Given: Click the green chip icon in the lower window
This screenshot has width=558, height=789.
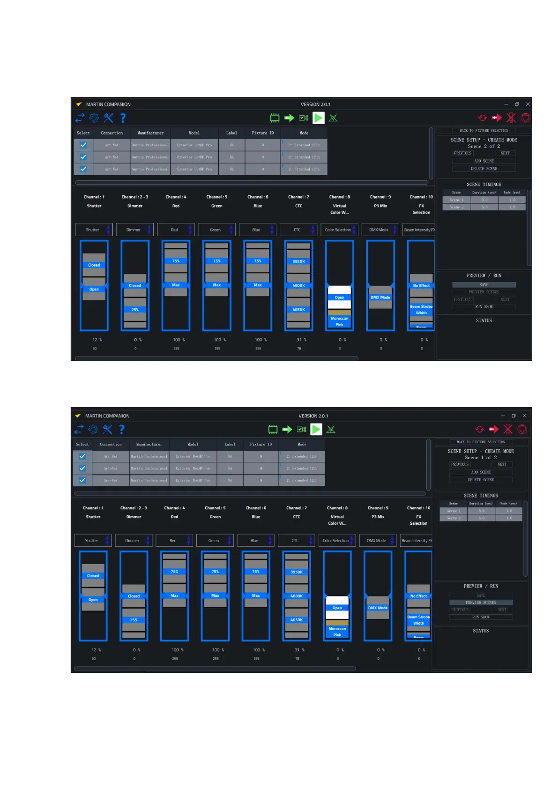Looking at the screenshot, I should tap(273, 429).
